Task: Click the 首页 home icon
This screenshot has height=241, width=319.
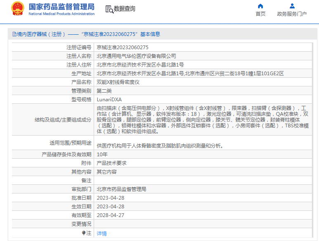Action: [260, 6]
